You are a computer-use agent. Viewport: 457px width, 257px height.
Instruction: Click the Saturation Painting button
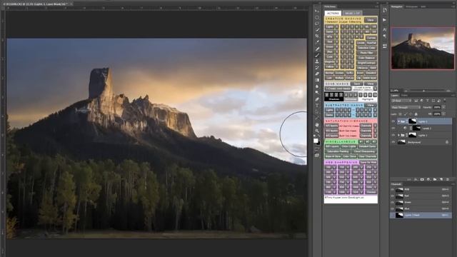pyautogui.click(x=338, y=151)
